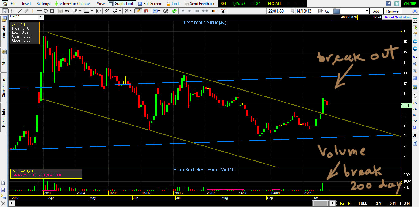Image resolution: width=419 pixels, height=207 pixels.
Task: Open the end date calendar picker
Action: [320, 11]
